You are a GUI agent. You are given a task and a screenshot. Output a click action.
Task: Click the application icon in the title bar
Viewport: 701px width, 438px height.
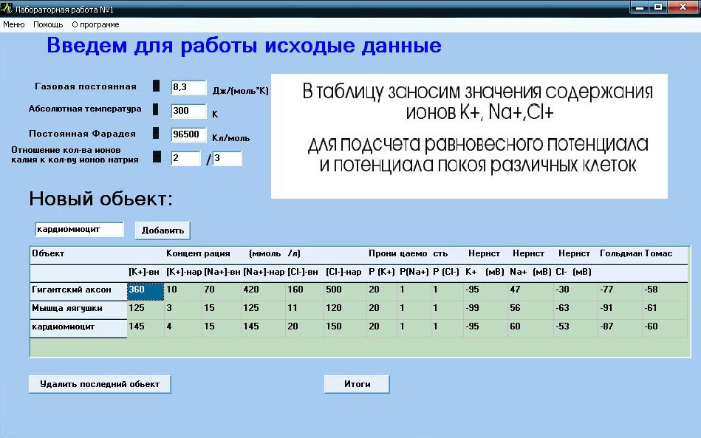click(x=7, y=7)
